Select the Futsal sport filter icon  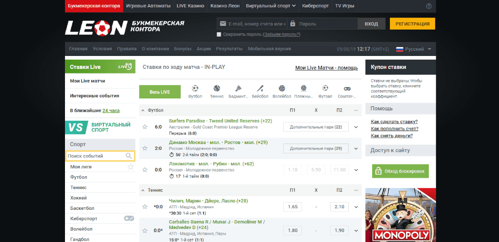(325, 89)
